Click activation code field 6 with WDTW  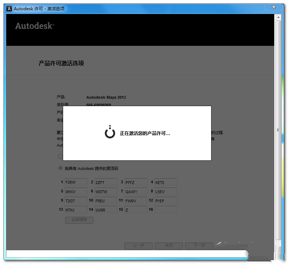pyautogui.click(x=106, y=191)
